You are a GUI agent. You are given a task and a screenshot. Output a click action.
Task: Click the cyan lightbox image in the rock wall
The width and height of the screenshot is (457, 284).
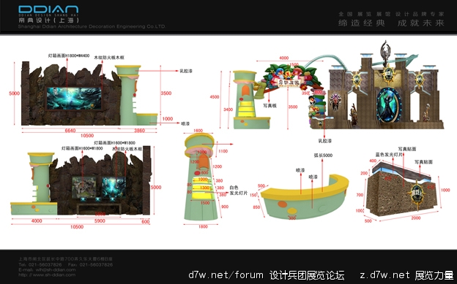(x=74, y=99)
